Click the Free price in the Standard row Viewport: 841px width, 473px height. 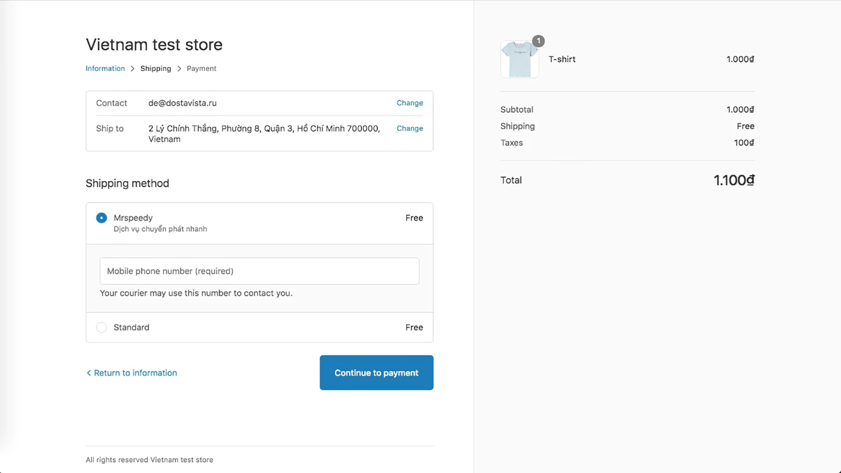click(414, 327)
